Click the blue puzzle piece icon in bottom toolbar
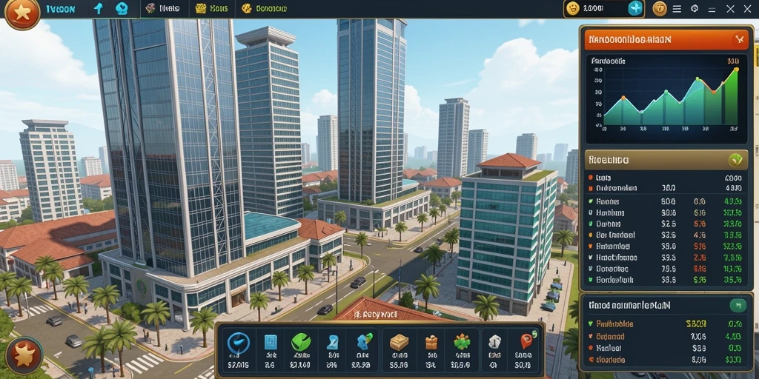This screenshot has width=759, height=379. (x=364, y=342)
